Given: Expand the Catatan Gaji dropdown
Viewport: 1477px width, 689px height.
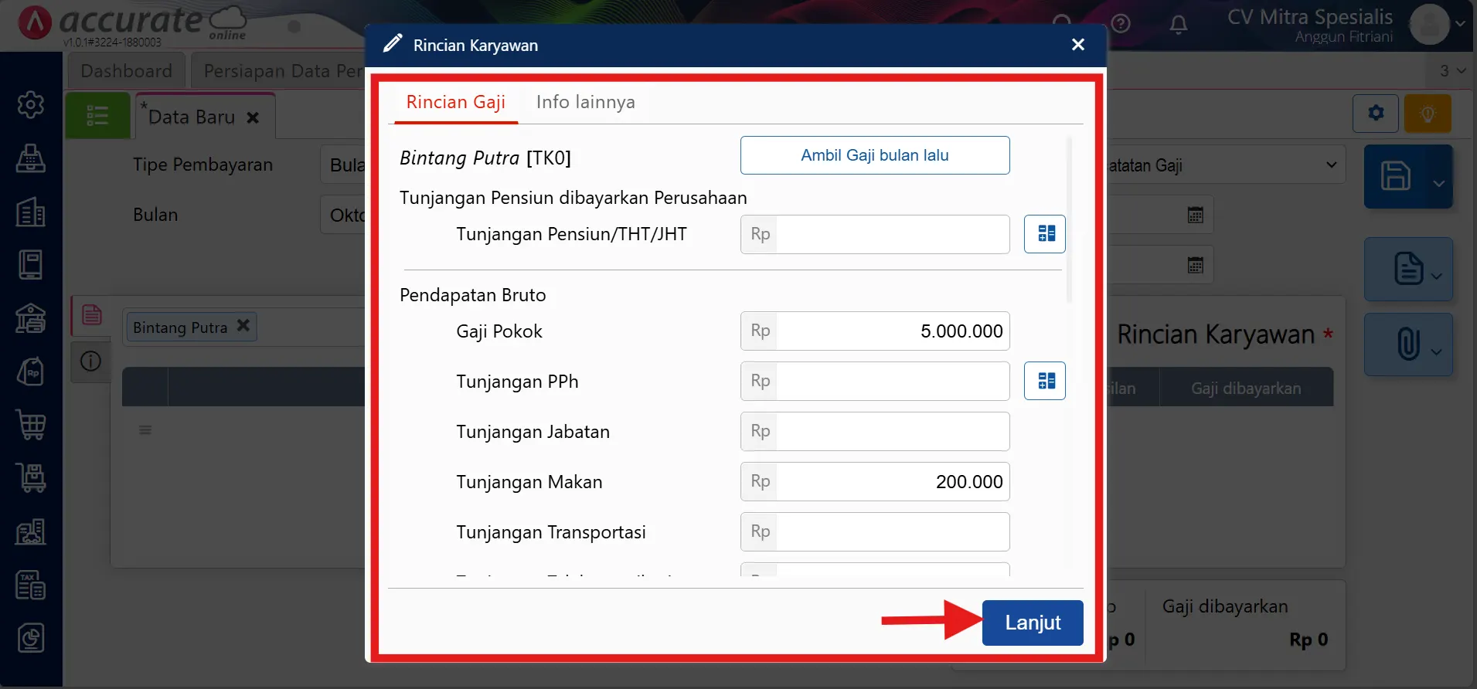Looking at the screenshot, I should [x=1331, y=165].
